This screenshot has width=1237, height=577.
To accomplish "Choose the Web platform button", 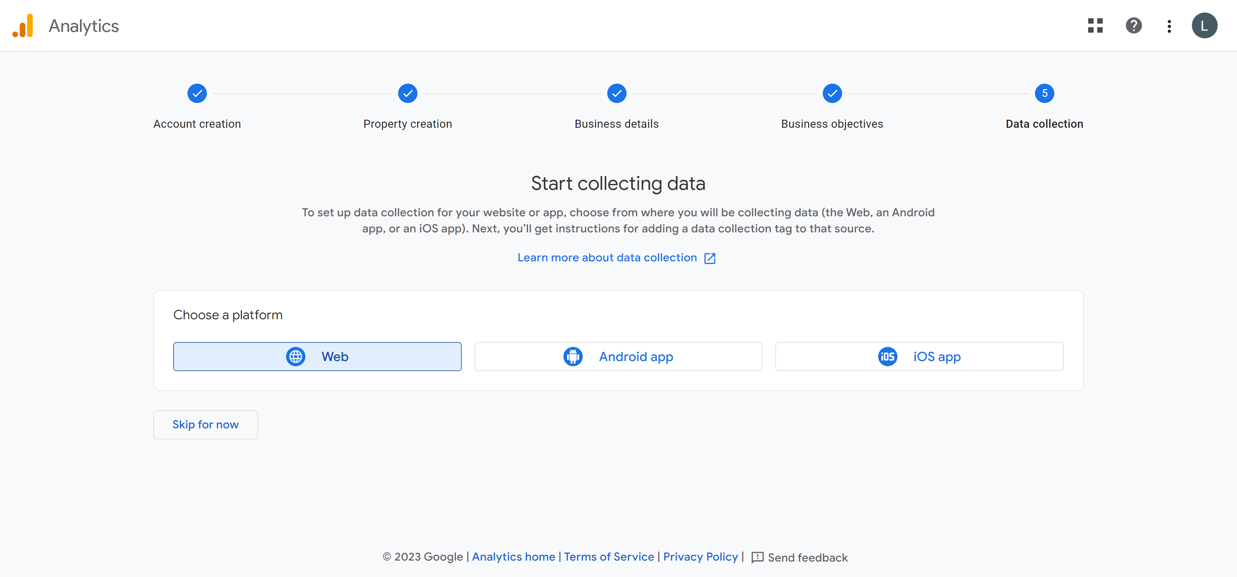I will 317,356.
